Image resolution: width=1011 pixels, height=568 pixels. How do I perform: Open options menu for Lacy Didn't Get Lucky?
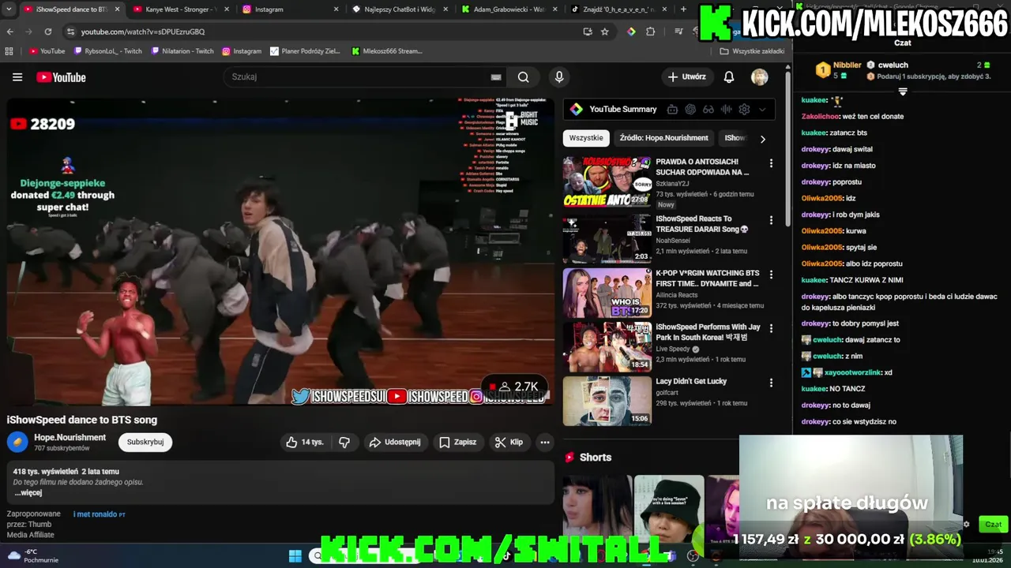771,383
